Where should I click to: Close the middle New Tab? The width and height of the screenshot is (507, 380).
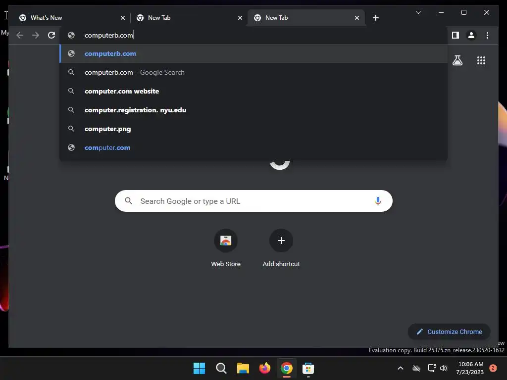[240, 18]
